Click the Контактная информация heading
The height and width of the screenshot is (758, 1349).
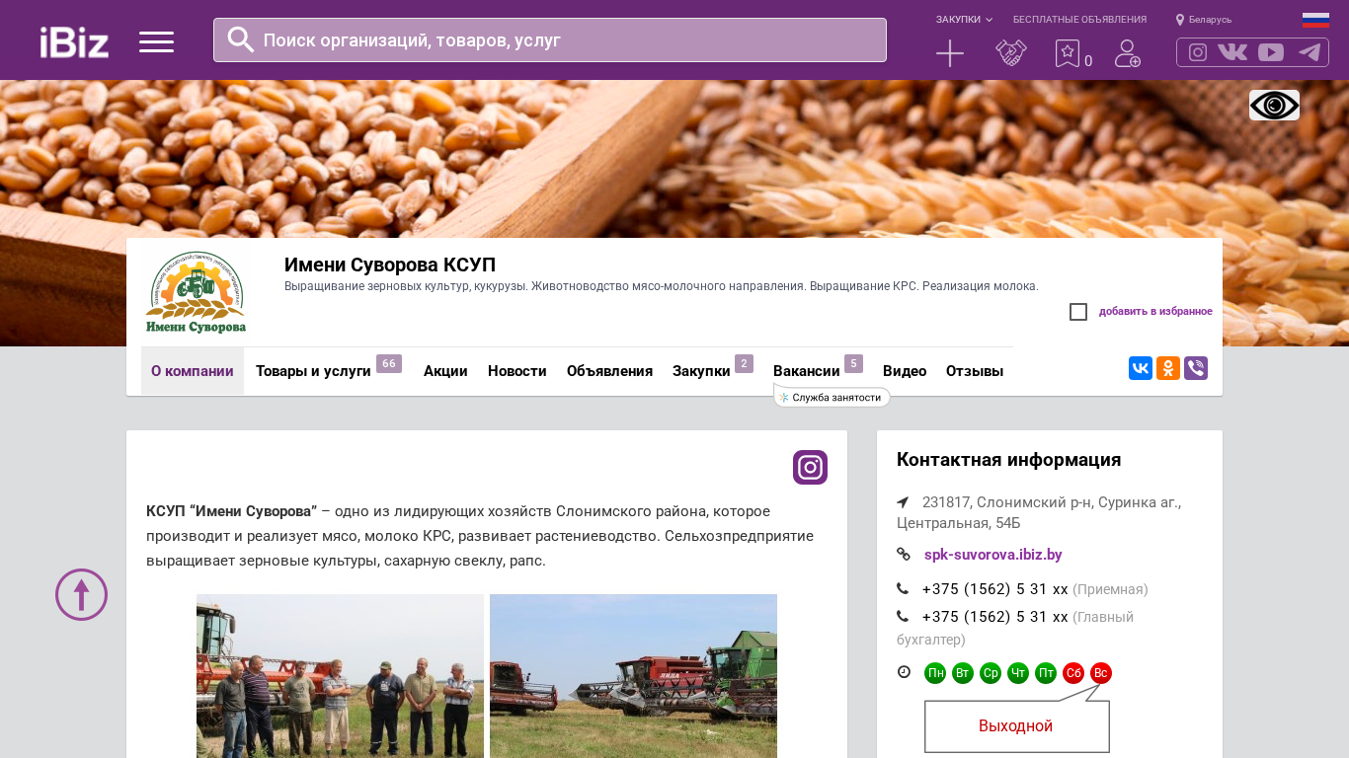[1008, 460]
